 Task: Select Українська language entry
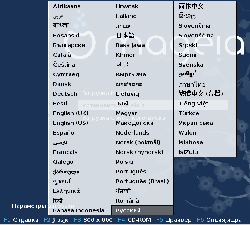coord(196,123)
